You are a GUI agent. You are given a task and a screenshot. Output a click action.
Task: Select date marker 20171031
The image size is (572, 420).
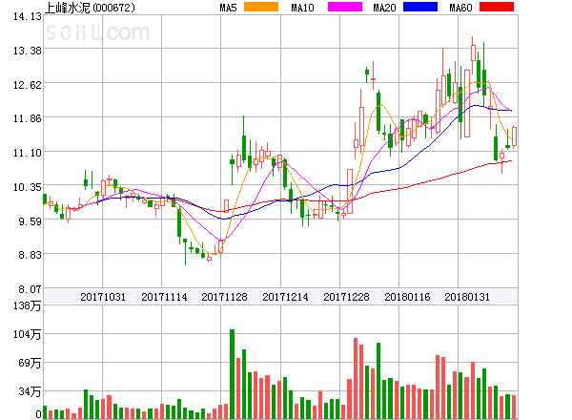click(103, 297)
